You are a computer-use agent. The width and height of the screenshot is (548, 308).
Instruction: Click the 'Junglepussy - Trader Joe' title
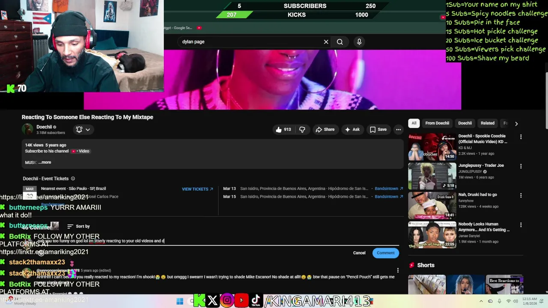pyautogui.click(x=481, y=166)
